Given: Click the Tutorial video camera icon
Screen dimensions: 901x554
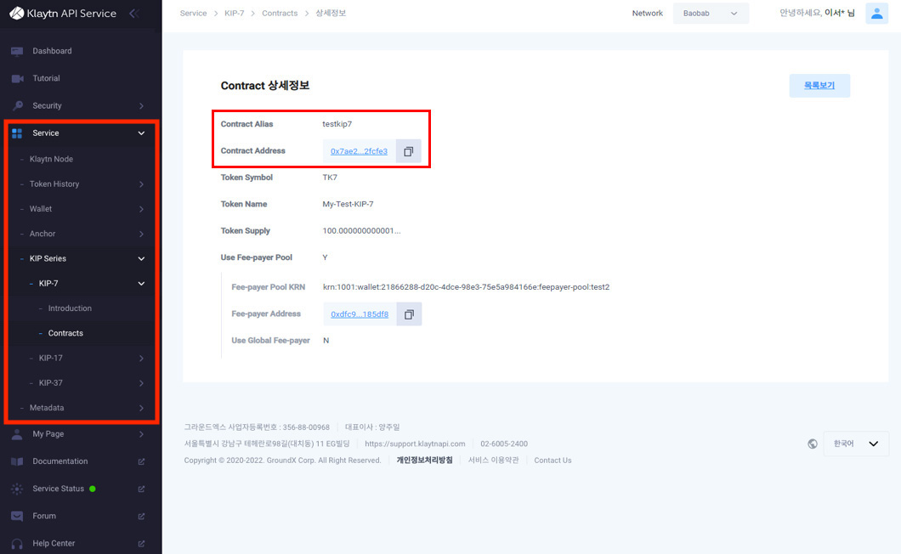Looking at the screenshot, I should click(17, 79).
